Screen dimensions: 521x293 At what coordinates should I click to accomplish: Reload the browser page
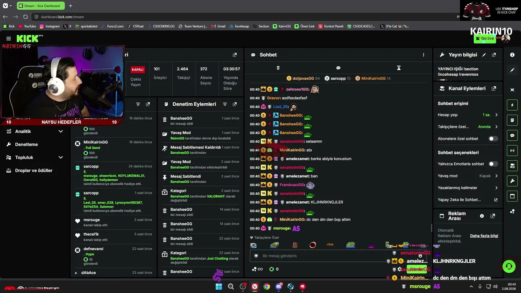[26, 17]
